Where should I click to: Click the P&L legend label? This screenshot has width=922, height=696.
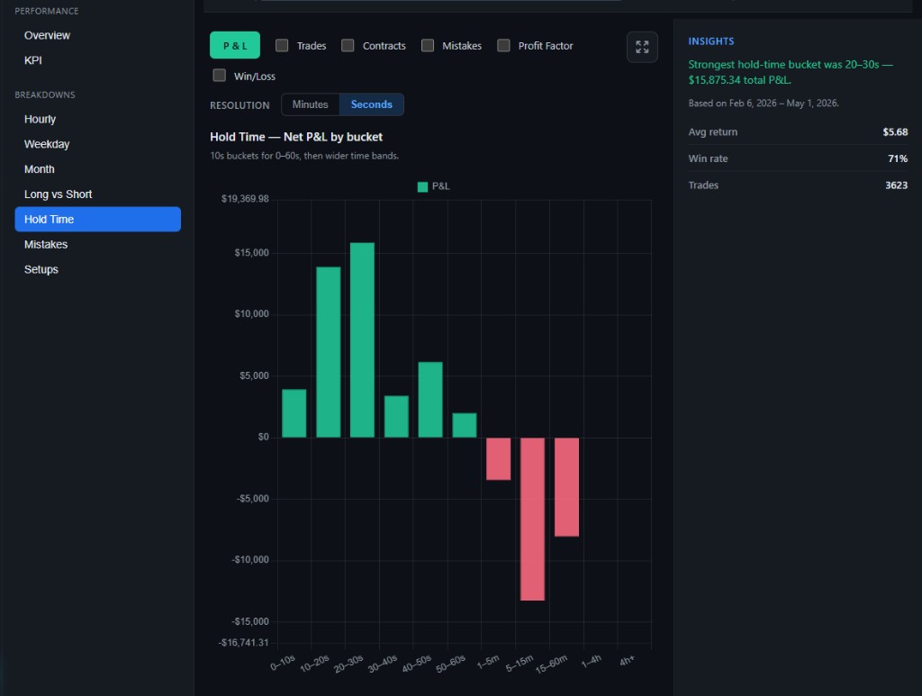click(x=441, y=186)
